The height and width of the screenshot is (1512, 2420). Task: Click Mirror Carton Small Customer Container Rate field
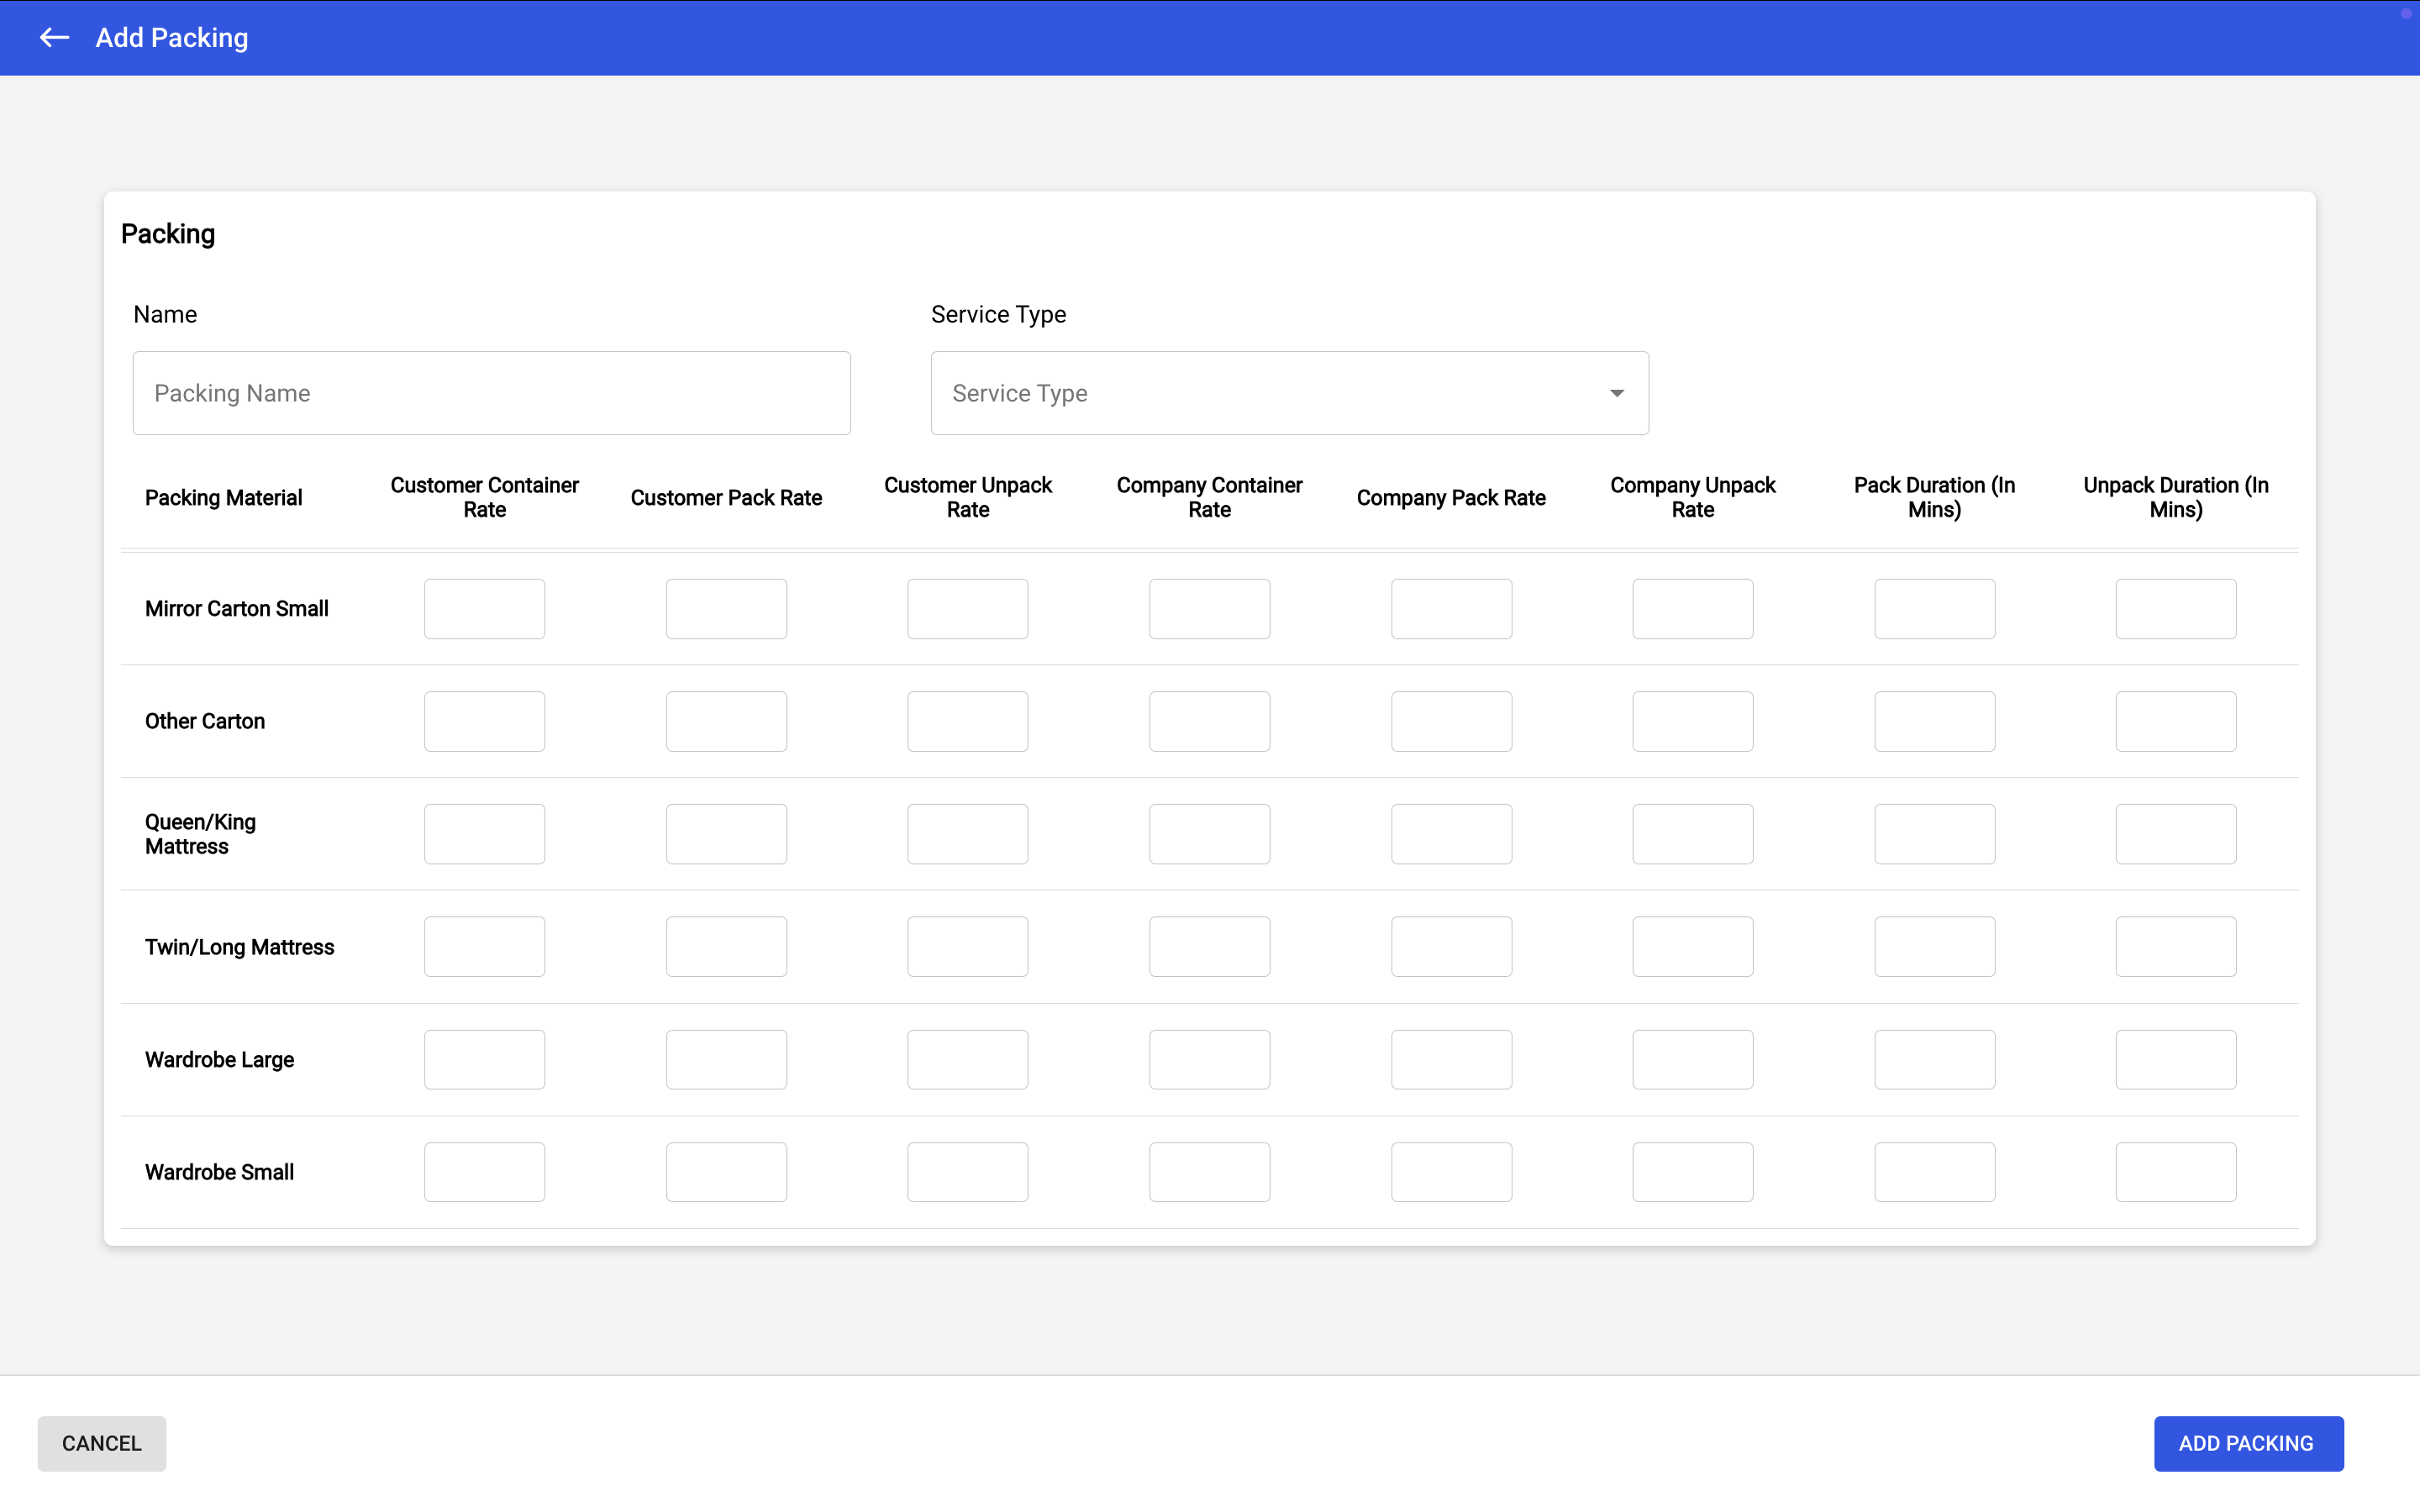pos(484,609)
